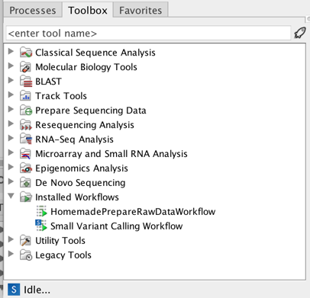The width and height of the screenshot is (310, 298).
Task: Click the Resequencing Analysis folder icon
Action: click(26, 125)
